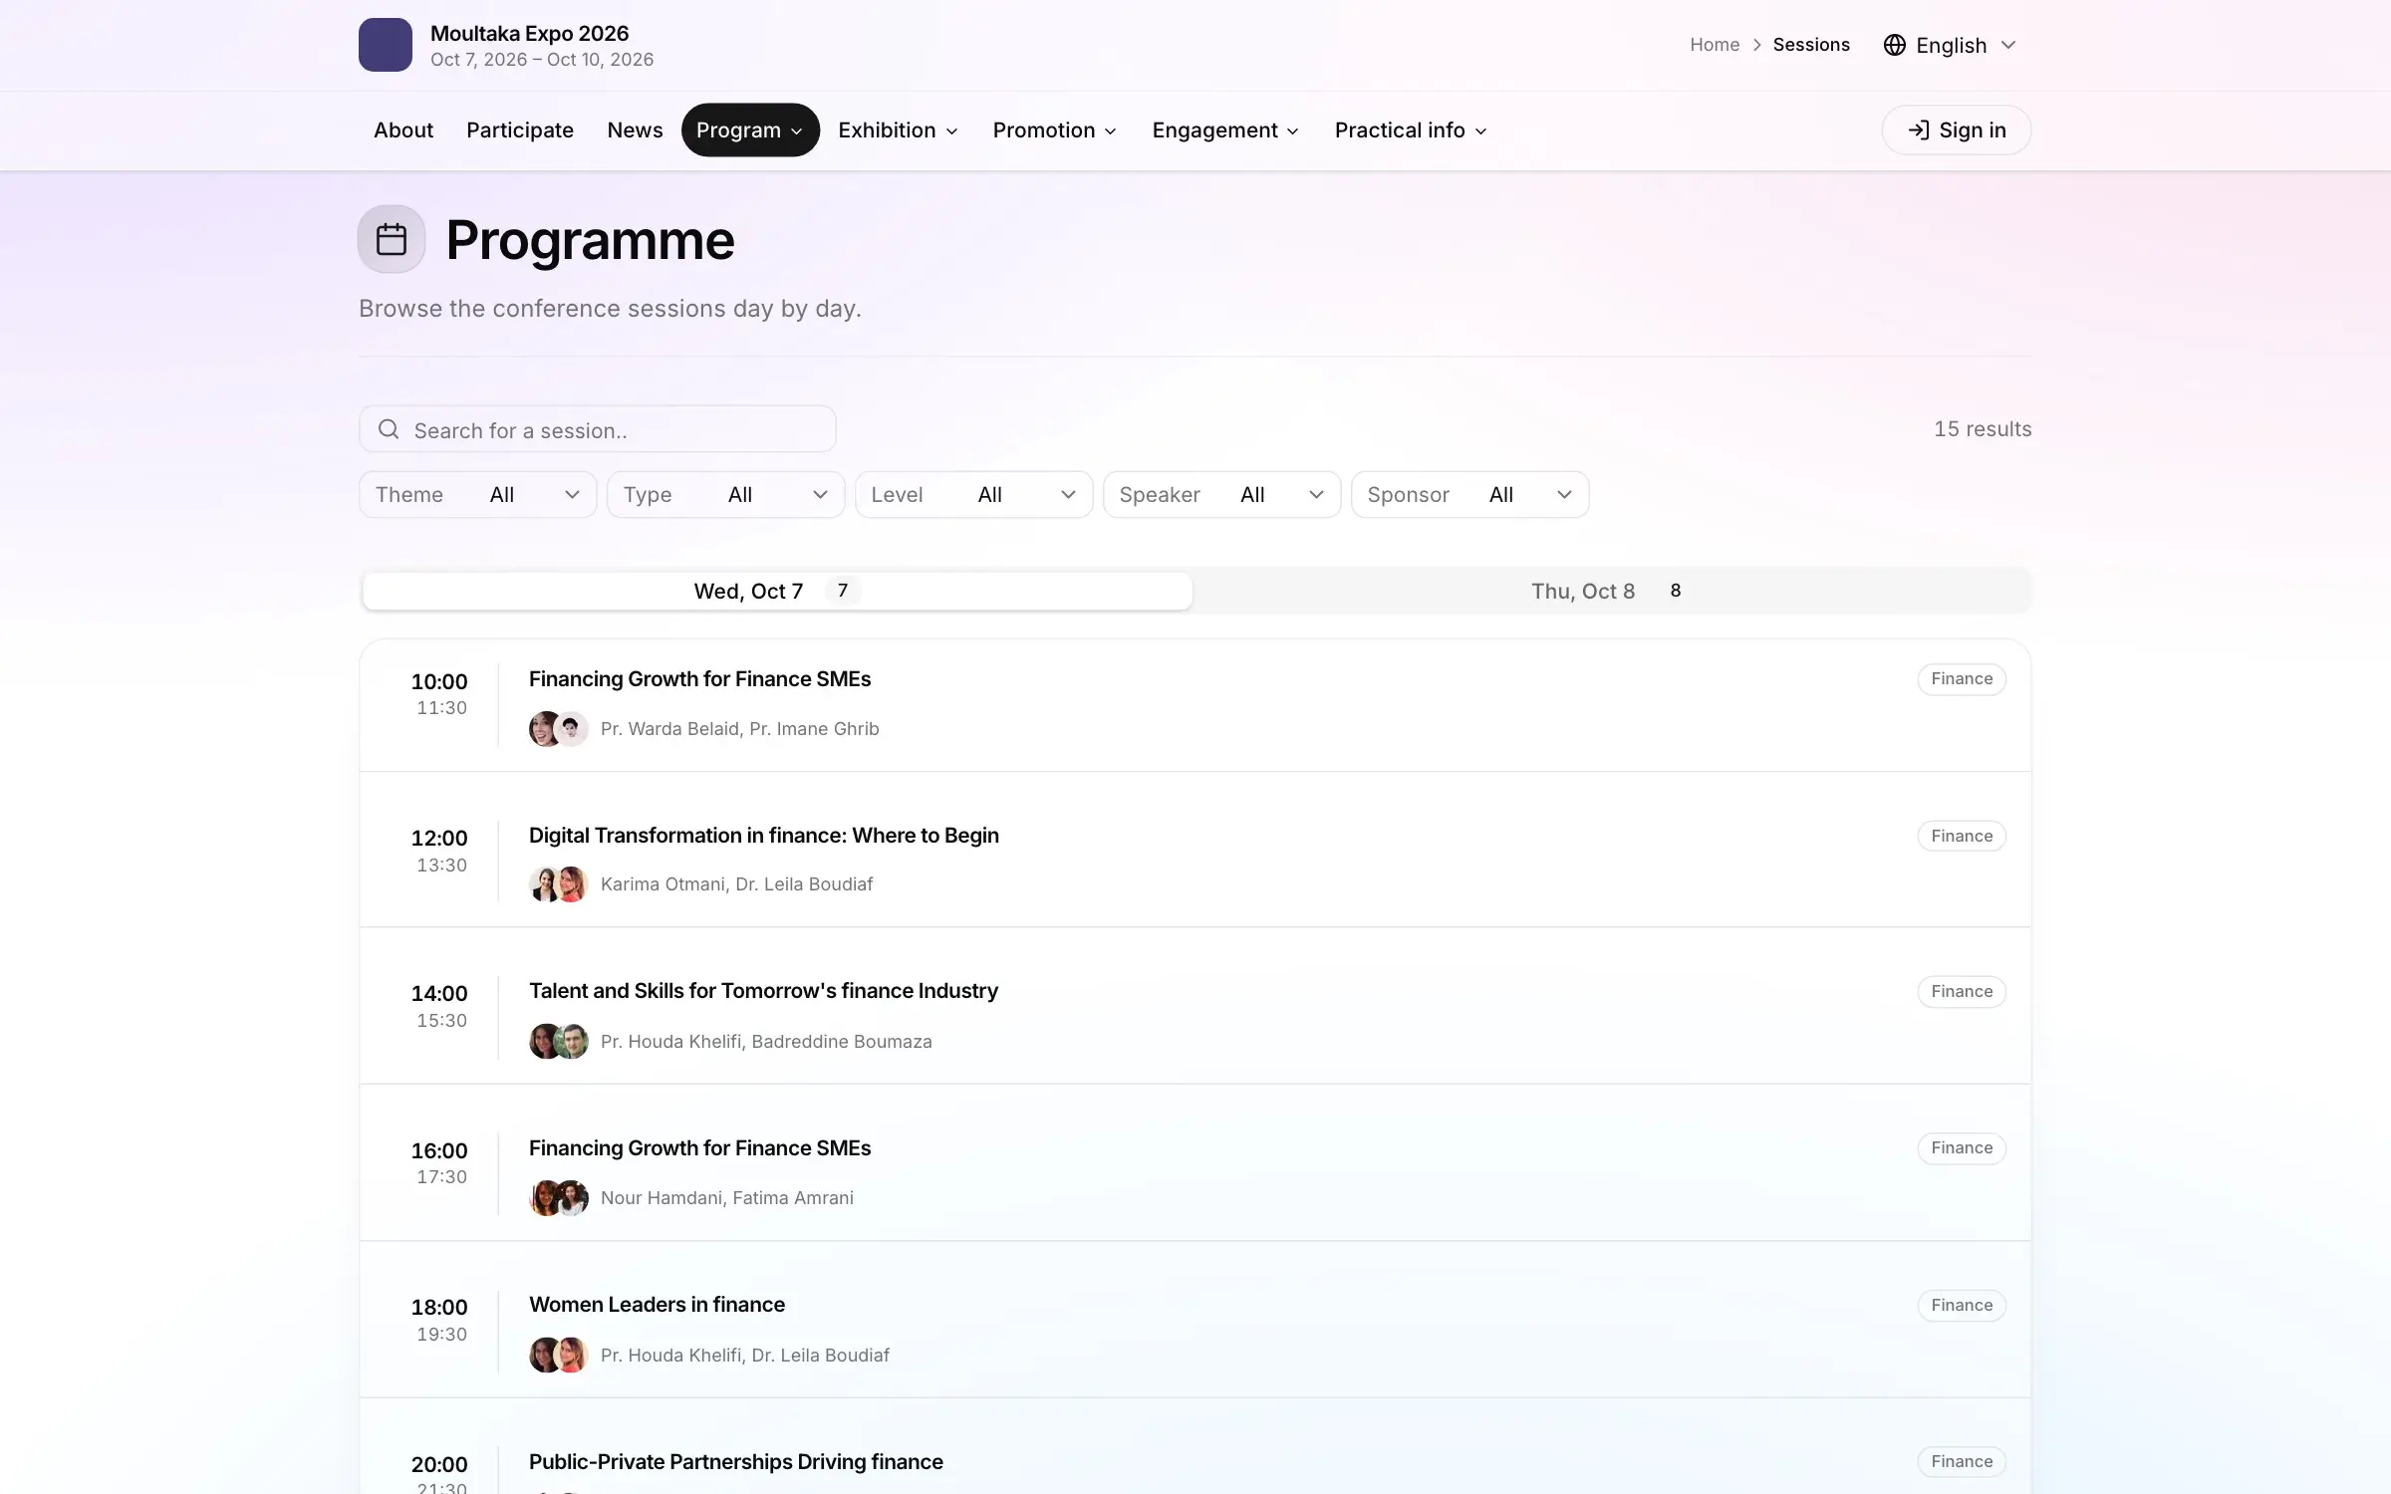Click the Sessions breadcrumb
This screenshot has width=2391, height=1494.
click(1811, 45)
